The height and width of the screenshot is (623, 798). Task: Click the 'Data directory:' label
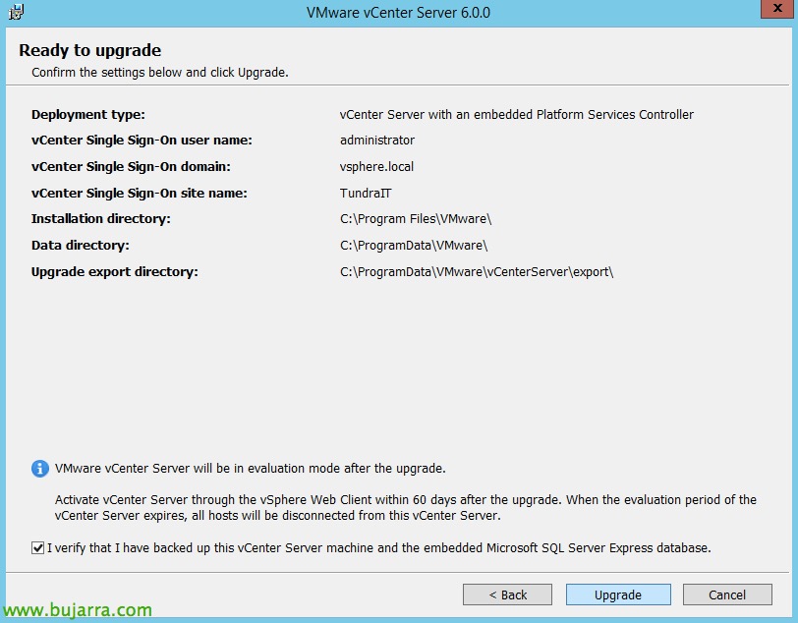pos(81,246)
